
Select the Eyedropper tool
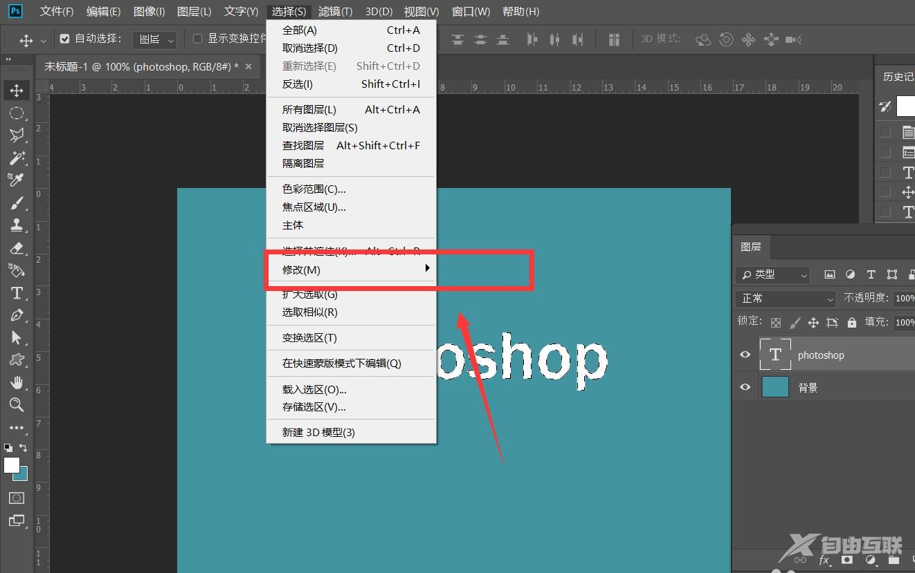(17, 180)
